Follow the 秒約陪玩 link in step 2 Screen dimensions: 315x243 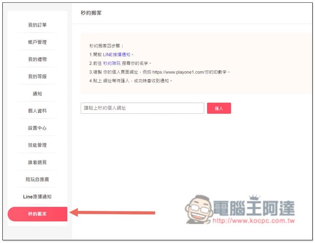pyautogui.click(x=112, y=63)
